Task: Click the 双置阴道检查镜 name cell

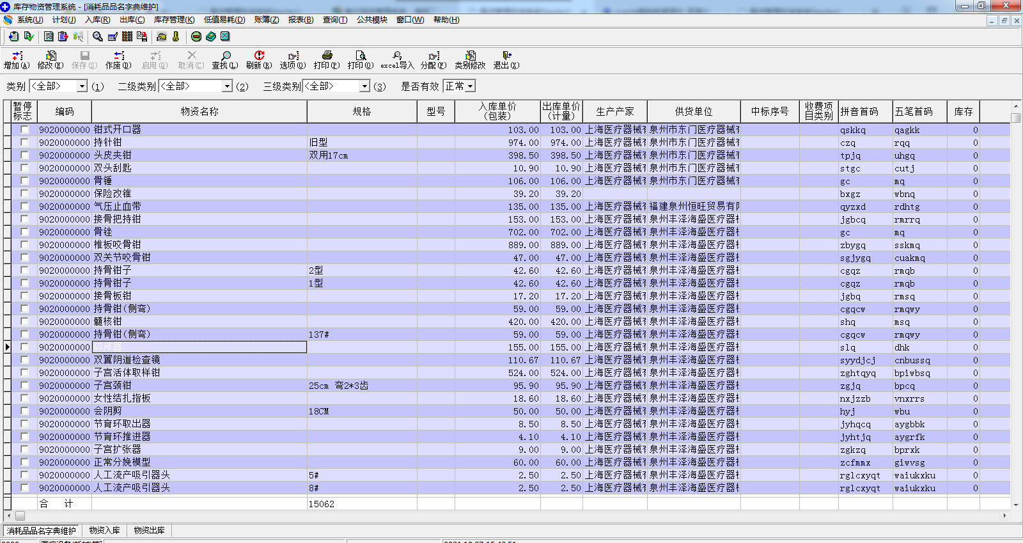Action: pos(199,359)
